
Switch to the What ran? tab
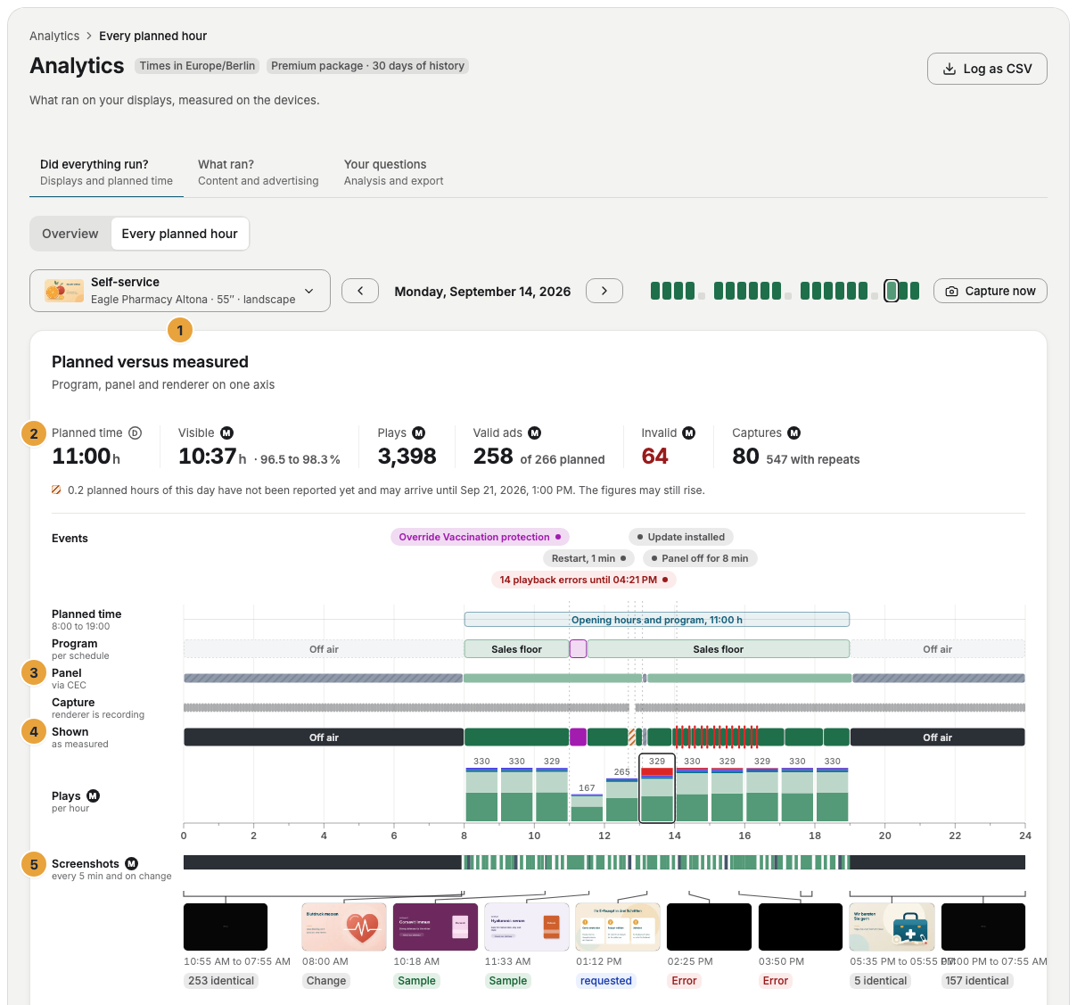point(258,172)
